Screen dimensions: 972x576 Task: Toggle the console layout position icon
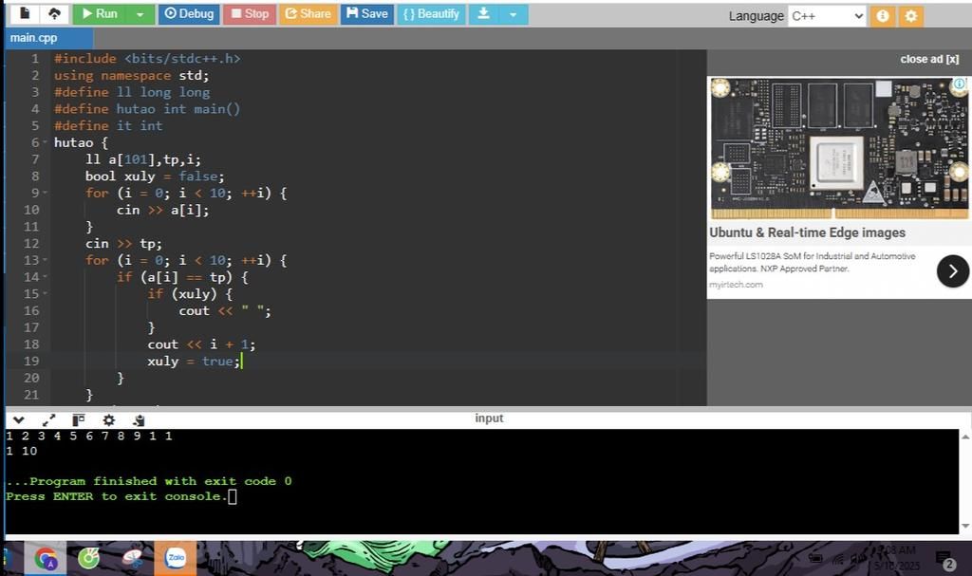coord(78,419)
